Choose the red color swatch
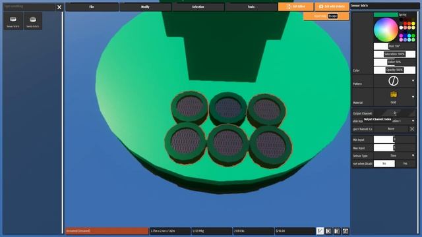 [x=405, y=24]
